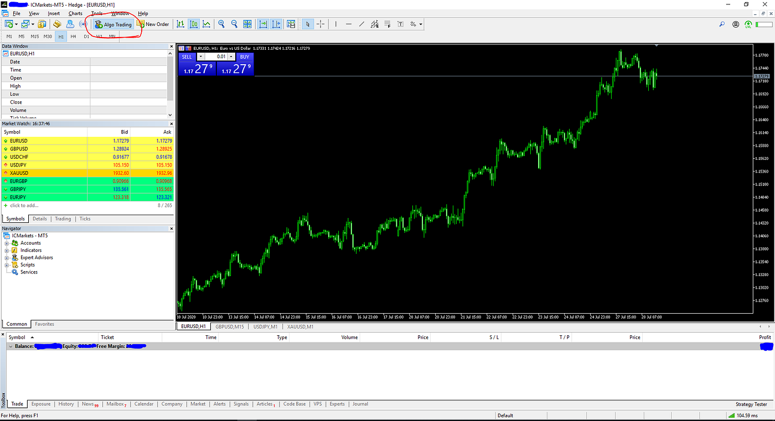The image size is (775, 421).
Task: Disable Algo Trading
Action: click(113, 24)
